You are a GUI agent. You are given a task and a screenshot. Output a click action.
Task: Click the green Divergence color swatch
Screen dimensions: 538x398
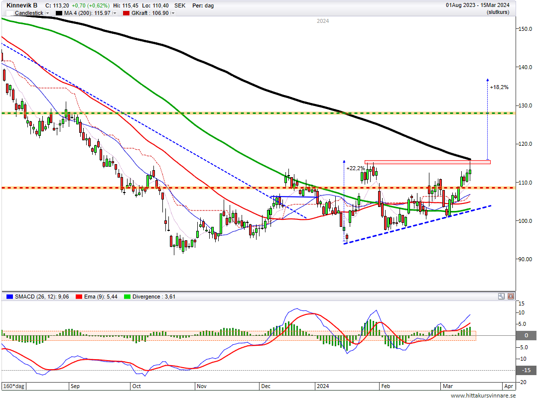[128, 297]
